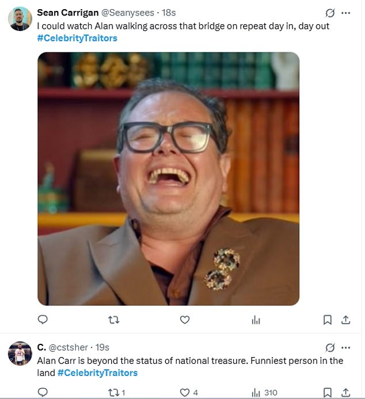
Task: Share Sean Carrigan's tweet
Action: pos(345,320)
